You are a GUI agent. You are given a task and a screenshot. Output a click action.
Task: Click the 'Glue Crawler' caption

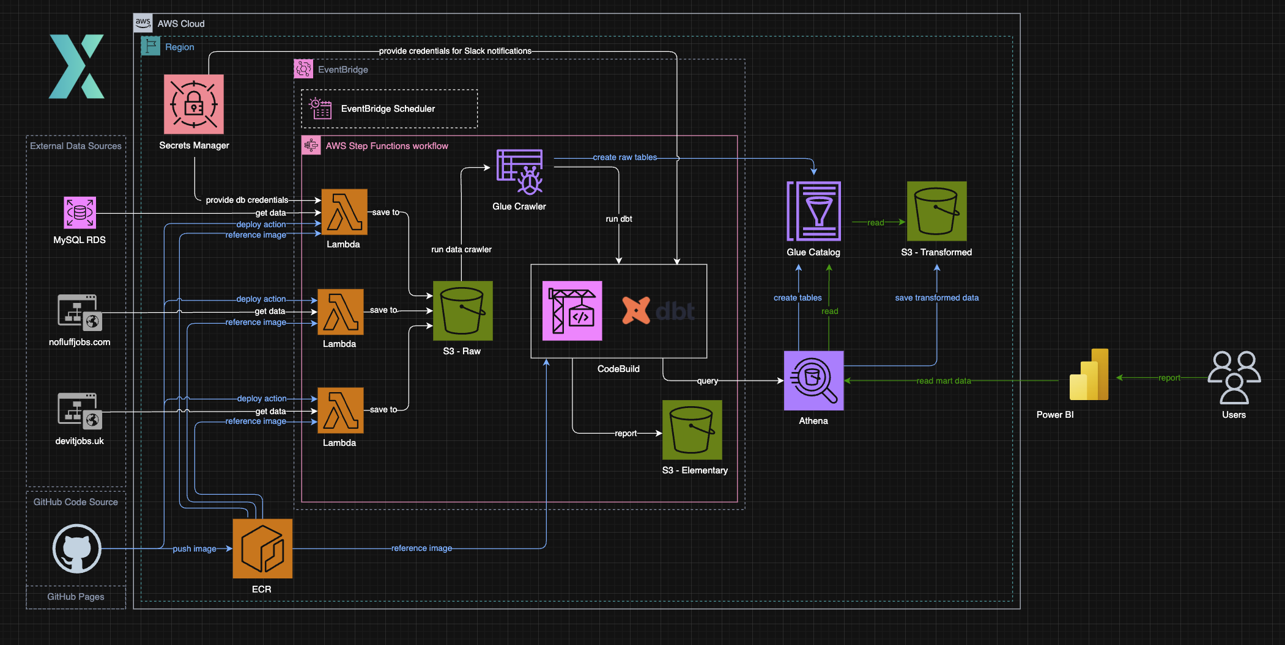pyautogui.click(x=519, y=206)
